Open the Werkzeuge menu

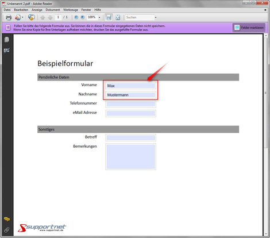[71, 10]
